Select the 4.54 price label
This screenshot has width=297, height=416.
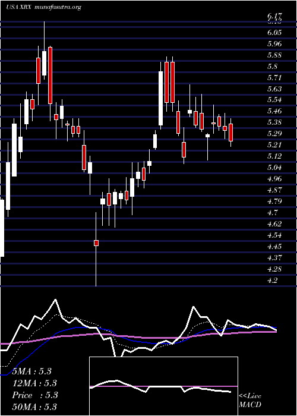pos(274,235)
